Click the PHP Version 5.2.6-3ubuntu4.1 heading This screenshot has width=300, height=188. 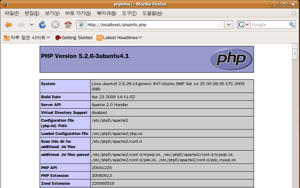pos(85,56)
